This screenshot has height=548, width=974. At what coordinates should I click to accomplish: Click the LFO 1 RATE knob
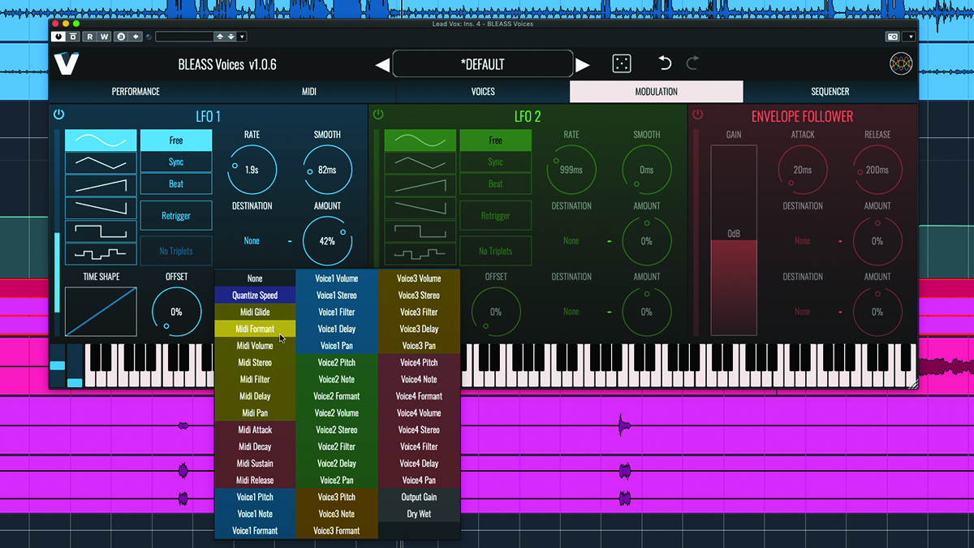pos(252,170)
